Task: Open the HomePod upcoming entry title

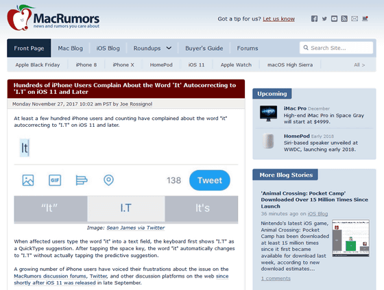Action: (x=296, y=136)
